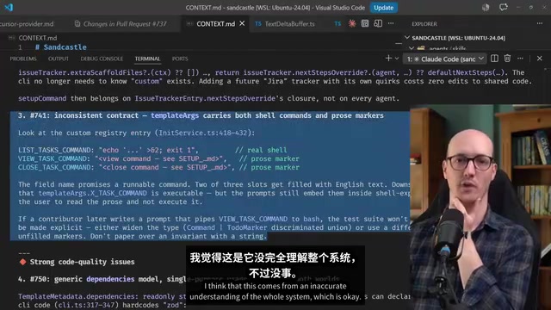
Task: Click the blue Update button
Action: point(383,8)
